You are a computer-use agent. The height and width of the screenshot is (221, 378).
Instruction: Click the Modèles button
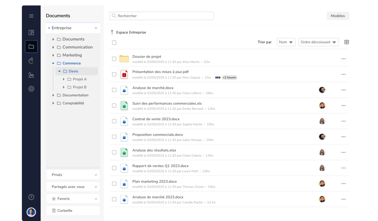(337, 16)
